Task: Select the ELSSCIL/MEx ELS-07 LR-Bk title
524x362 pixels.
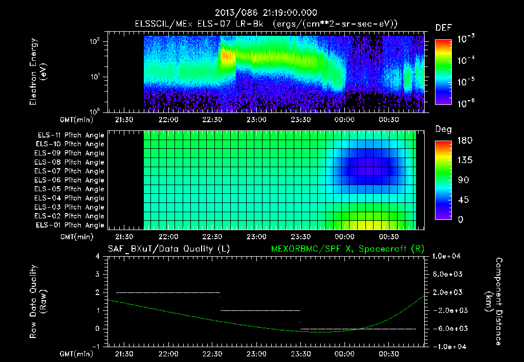Action: 199,24
